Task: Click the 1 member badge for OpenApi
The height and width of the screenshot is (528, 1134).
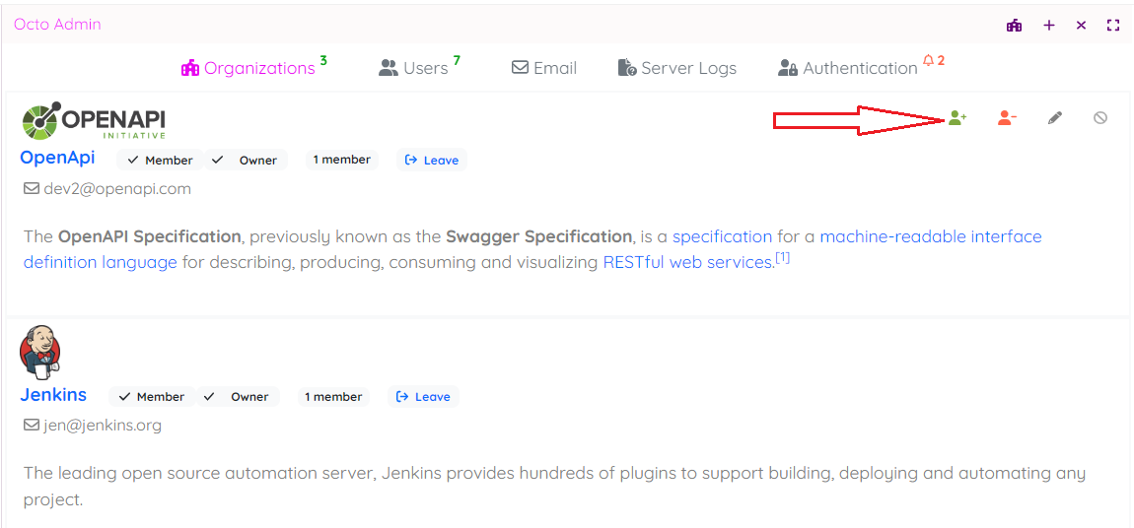Action: [341, 160]
